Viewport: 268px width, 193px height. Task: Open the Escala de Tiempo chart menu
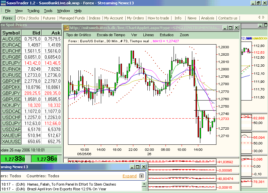click(x=111, y=35)
